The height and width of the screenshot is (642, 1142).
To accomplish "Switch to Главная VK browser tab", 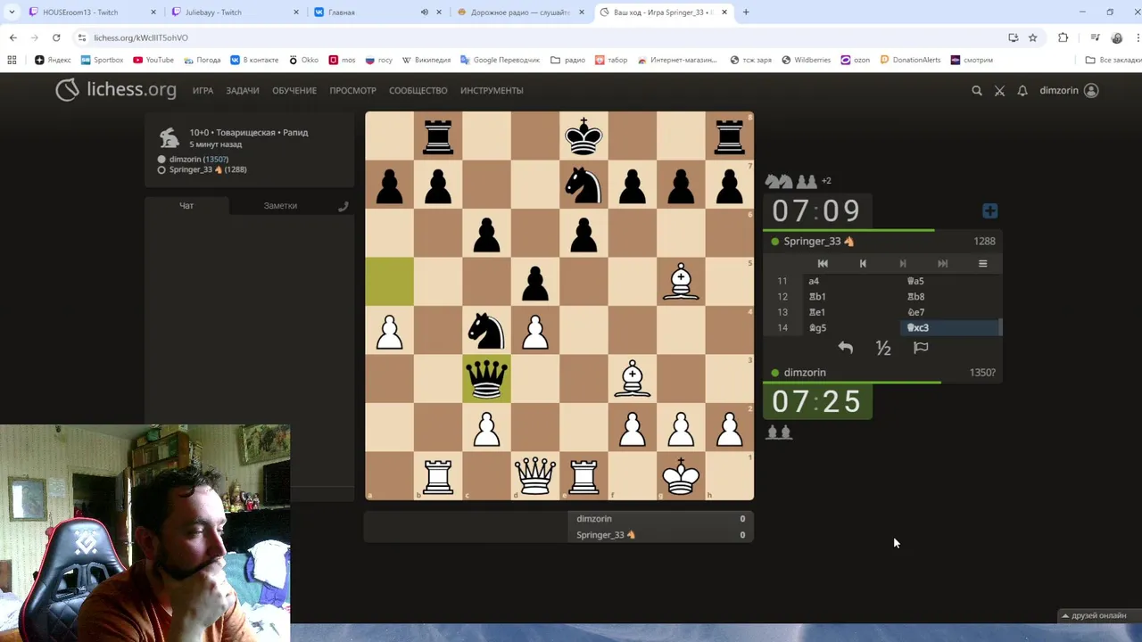I will click(377, 12).
